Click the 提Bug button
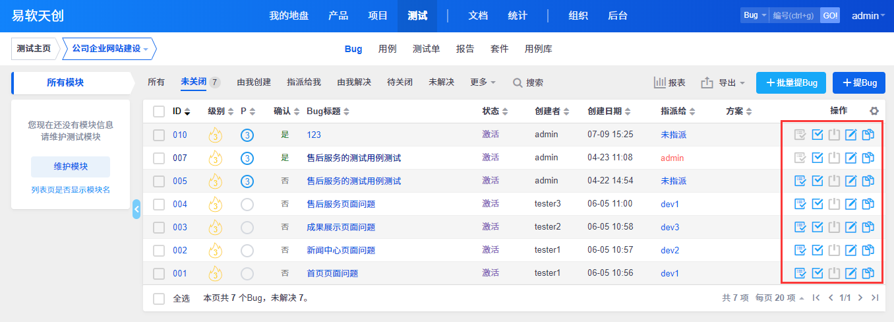The image size is (894, 322). (858, 82)
